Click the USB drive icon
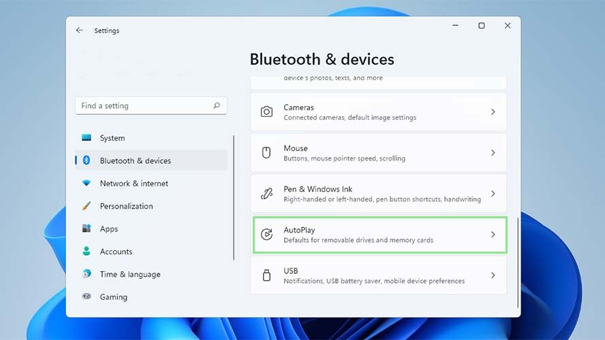This screenshot has width=605, height=340. [x=266, y=275]
